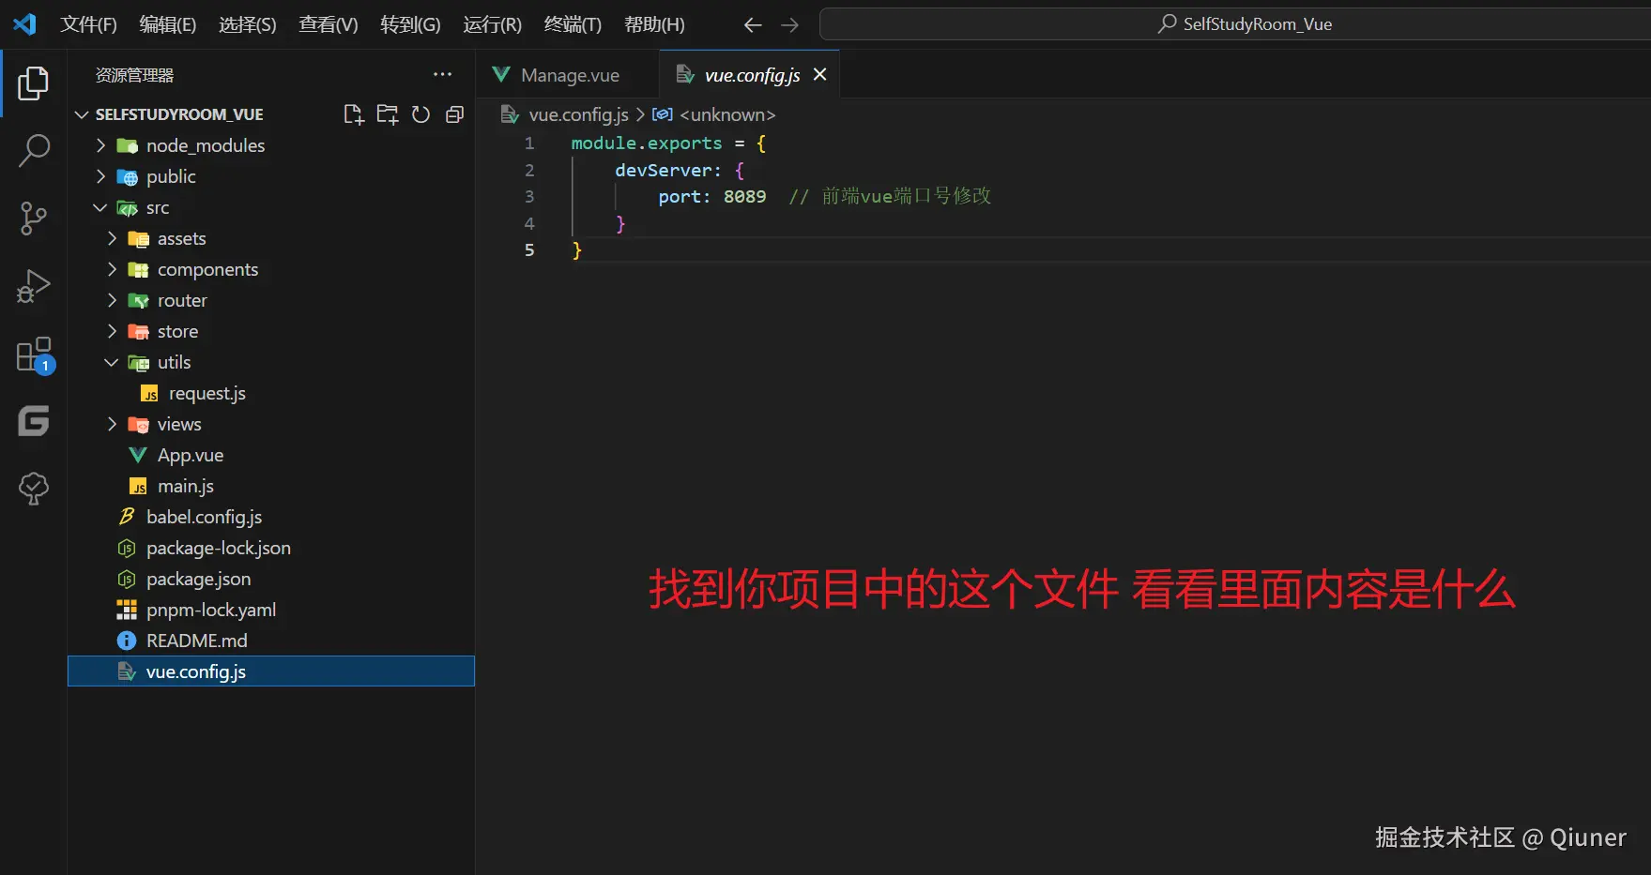1651x875 pixels.
Task: Open the Explorer view in activity bar
Action: coord(34,83)
